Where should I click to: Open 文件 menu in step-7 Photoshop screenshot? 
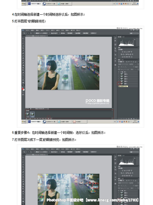pyautogui.click(x=27, y=149)
